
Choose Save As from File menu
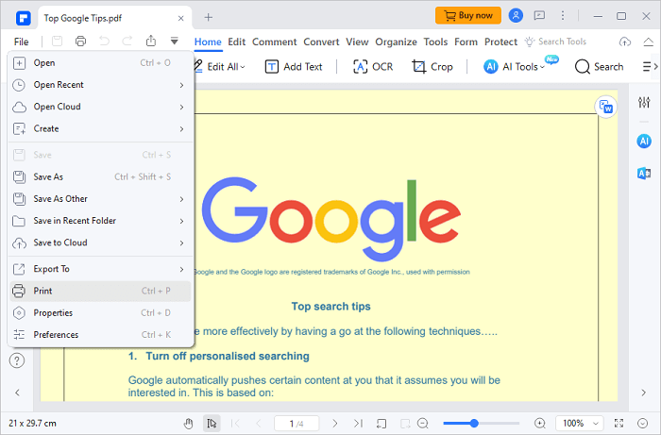[100, 176]
